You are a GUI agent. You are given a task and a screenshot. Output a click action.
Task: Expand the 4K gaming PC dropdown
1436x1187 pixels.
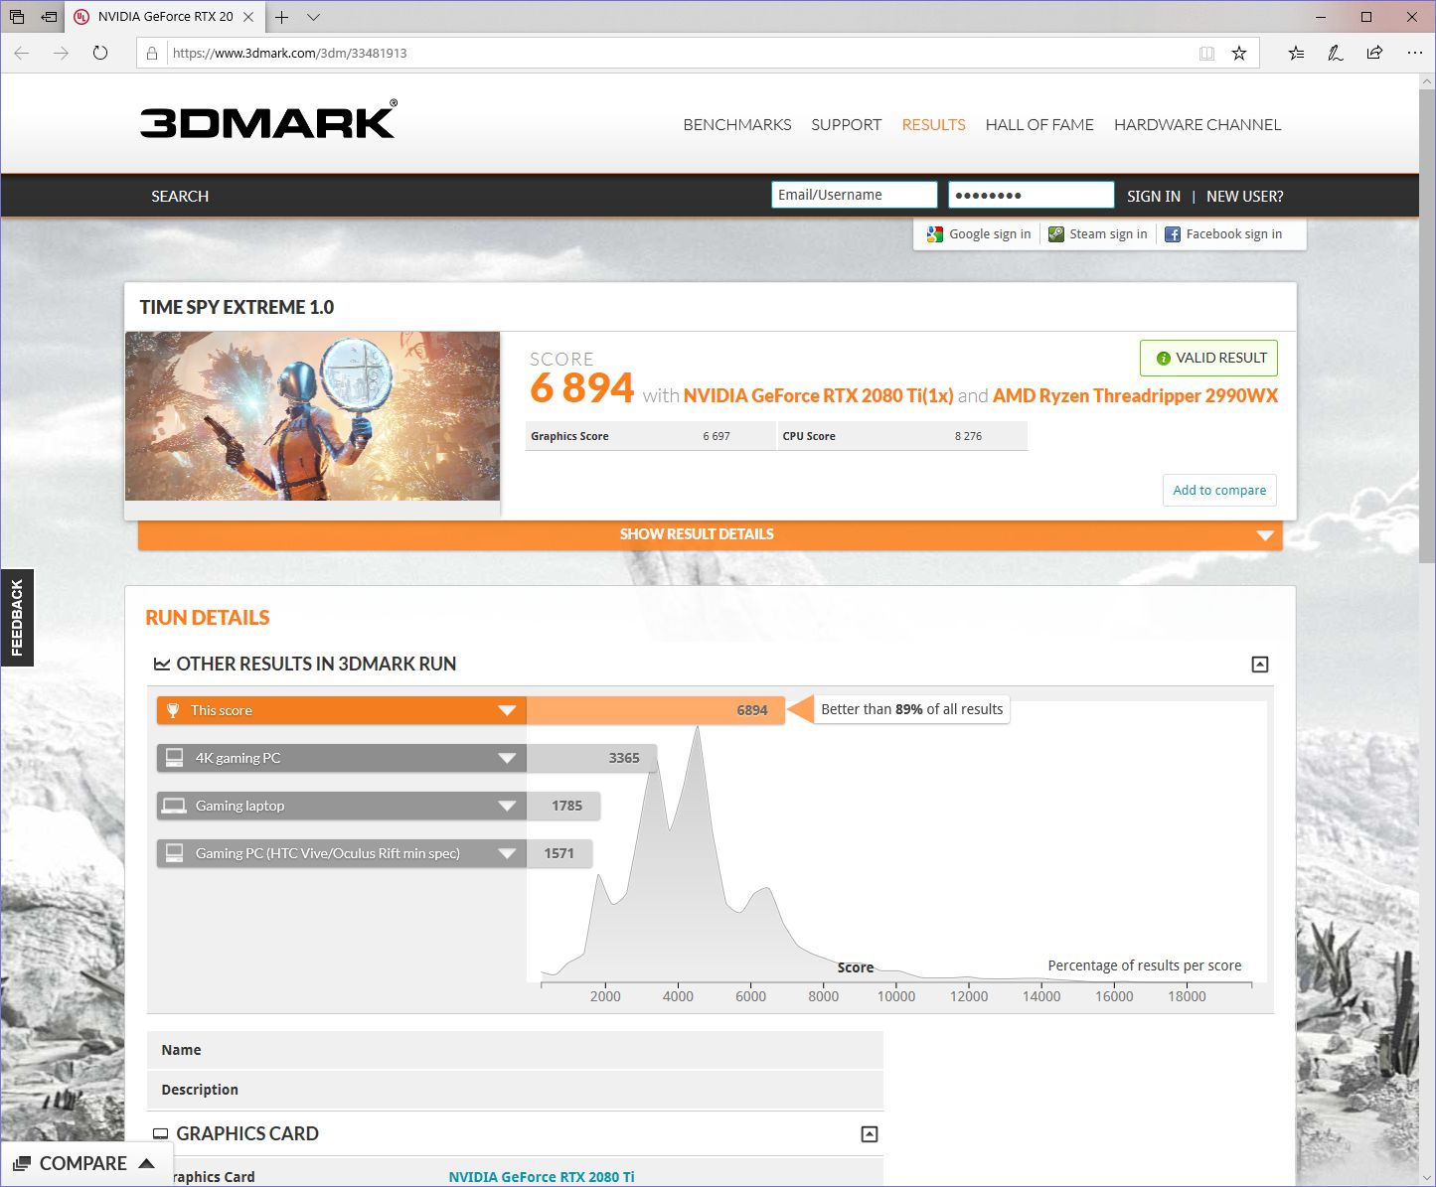point(507,758)
